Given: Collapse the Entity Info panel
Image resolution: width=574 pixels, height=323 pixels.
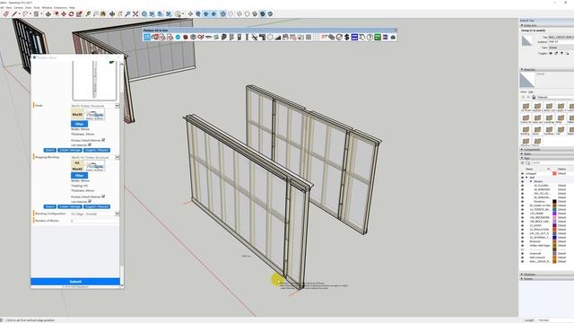Looking at the screenshot, I should (522, 26).
